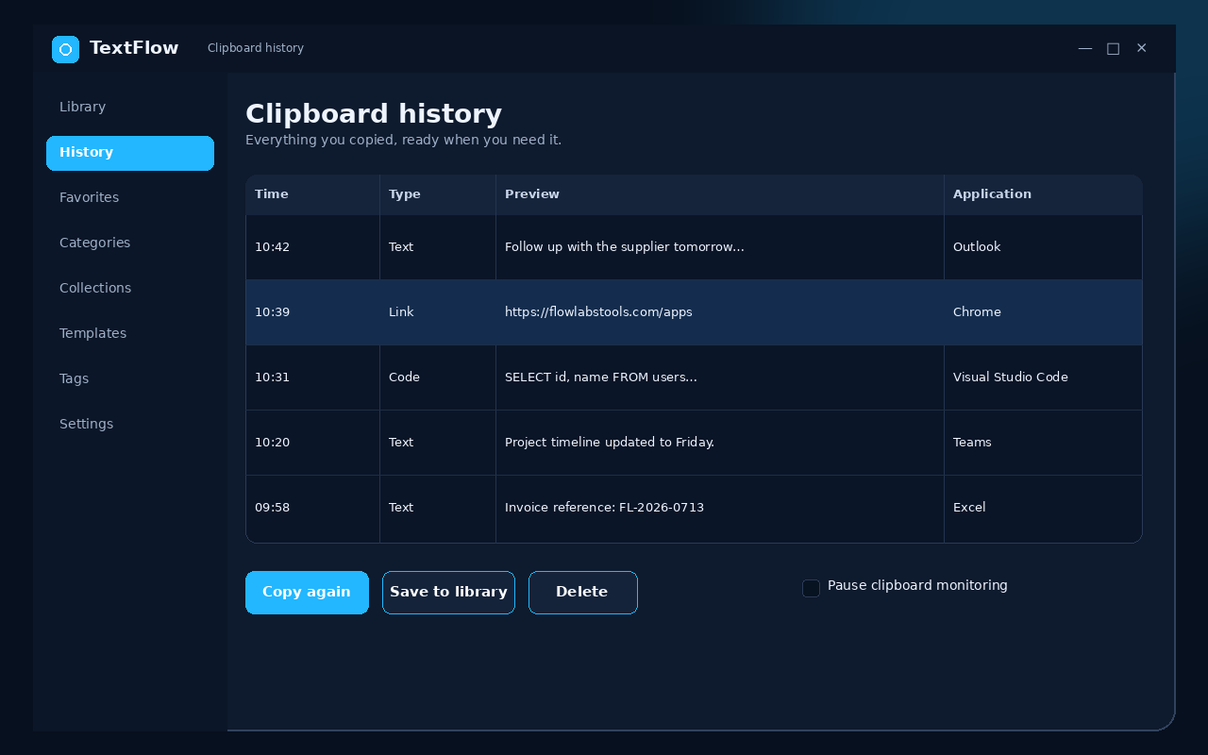
Task: Click the Time column header
Action: coord(312,194)
